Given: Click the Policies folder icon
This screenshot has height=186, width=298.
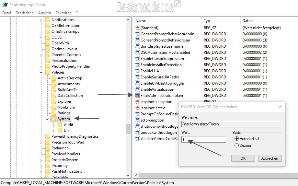Looking at the screenshot, I should tap(48, 72).
